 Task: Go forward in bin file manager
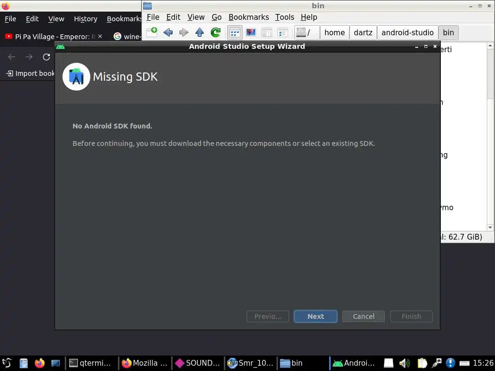tap(183, 32)
